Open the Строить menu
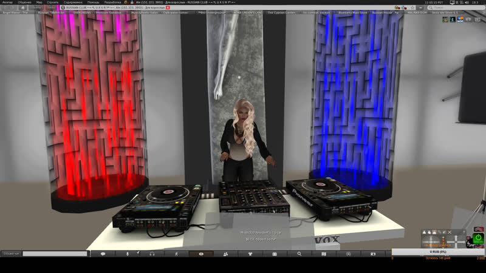 click(x=53, y=2)
